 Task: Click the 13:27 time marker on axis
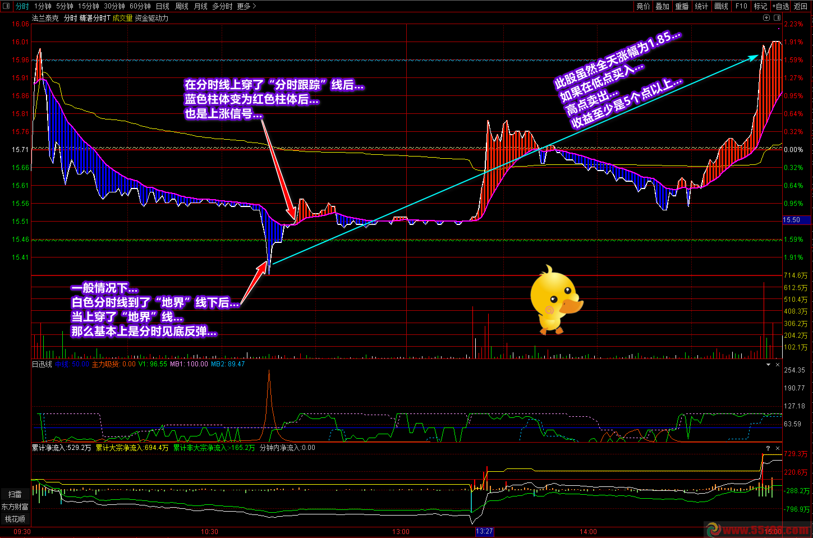point(484,531)
